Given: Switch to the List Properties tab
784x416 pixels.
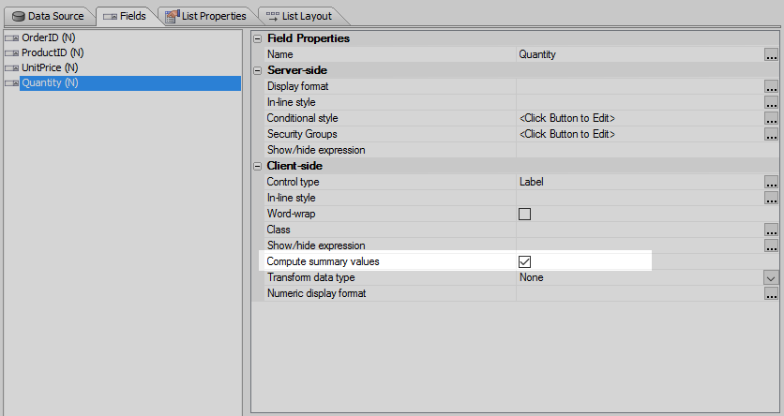Looking at the screenshot, I should point(206,16).
